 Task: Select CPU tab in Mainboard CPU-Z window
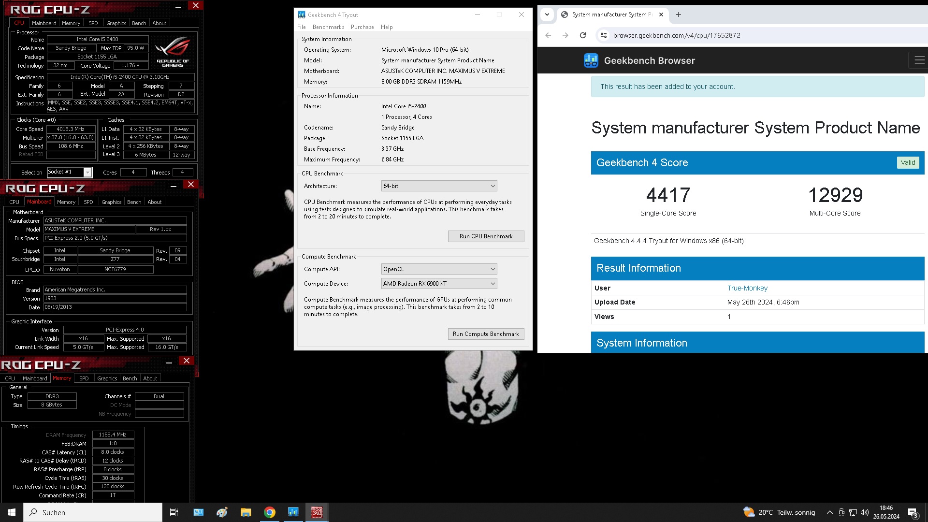point(14,202)
